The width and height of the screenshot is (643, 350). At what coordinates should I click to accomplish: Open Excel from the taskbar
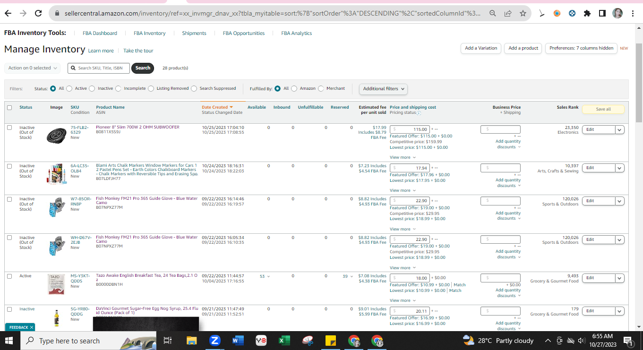tap(284, 341)
